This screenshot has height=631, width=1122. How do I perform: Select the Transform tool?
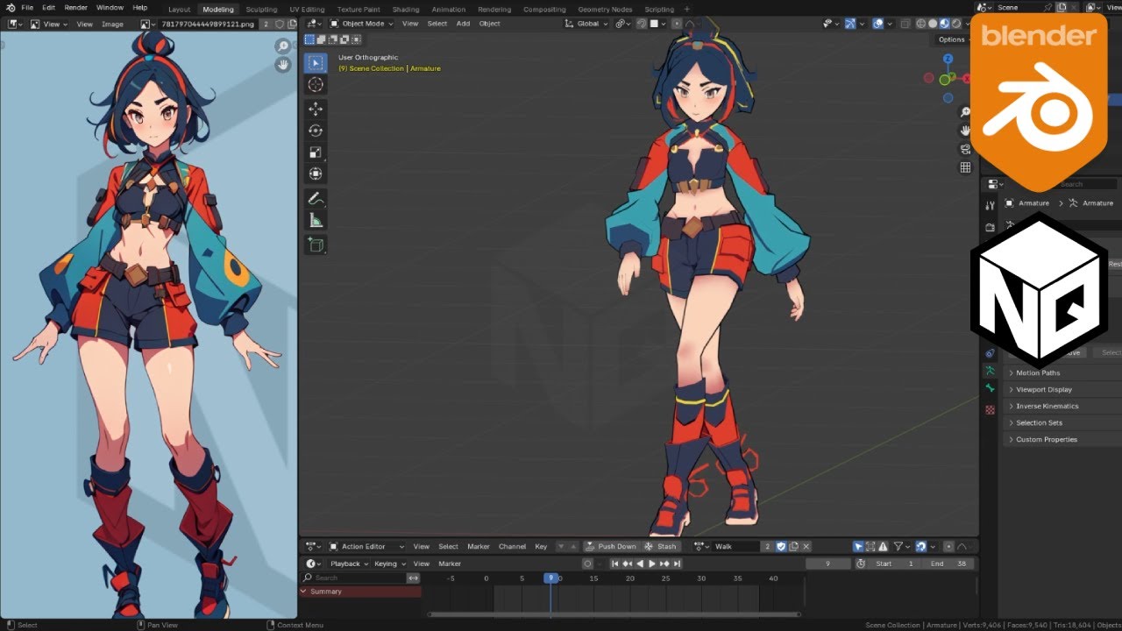tap(316, 174)
